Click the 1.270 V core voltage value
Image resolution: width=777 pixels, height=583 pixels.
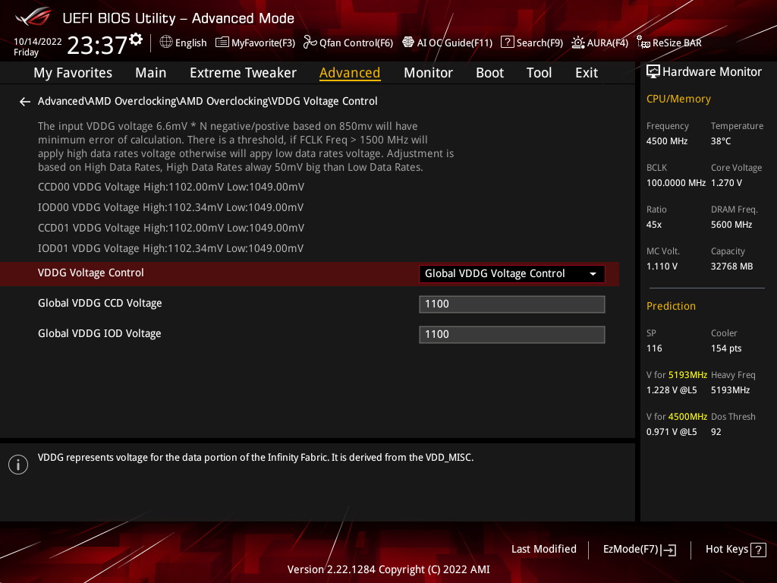(726, 183)
